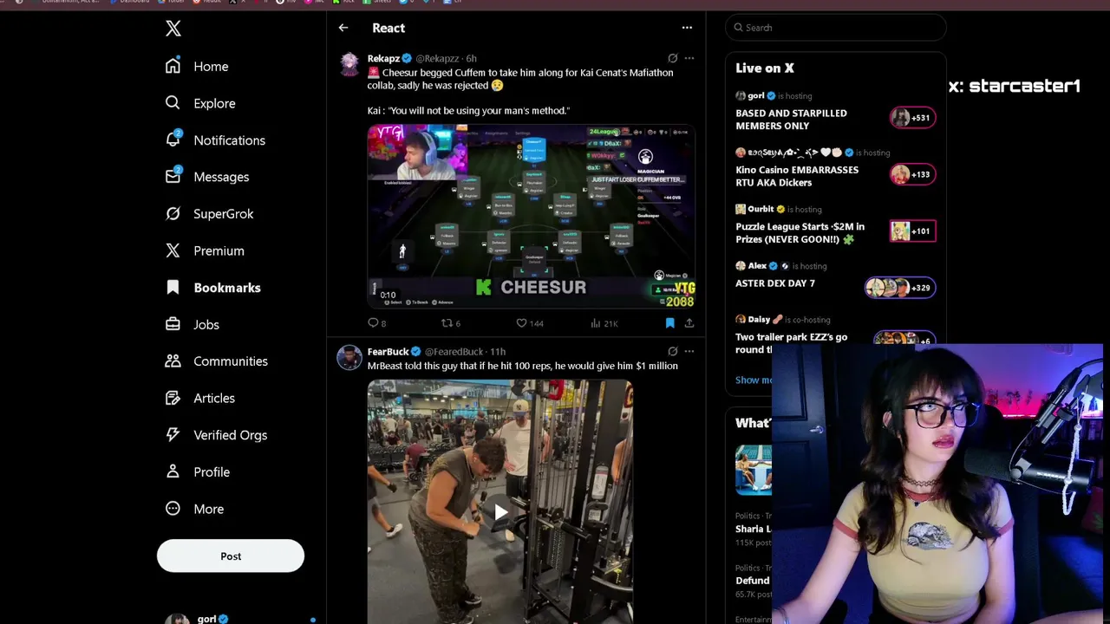
Task: Click the @Rekapzz handle
Action: [438, 58]
